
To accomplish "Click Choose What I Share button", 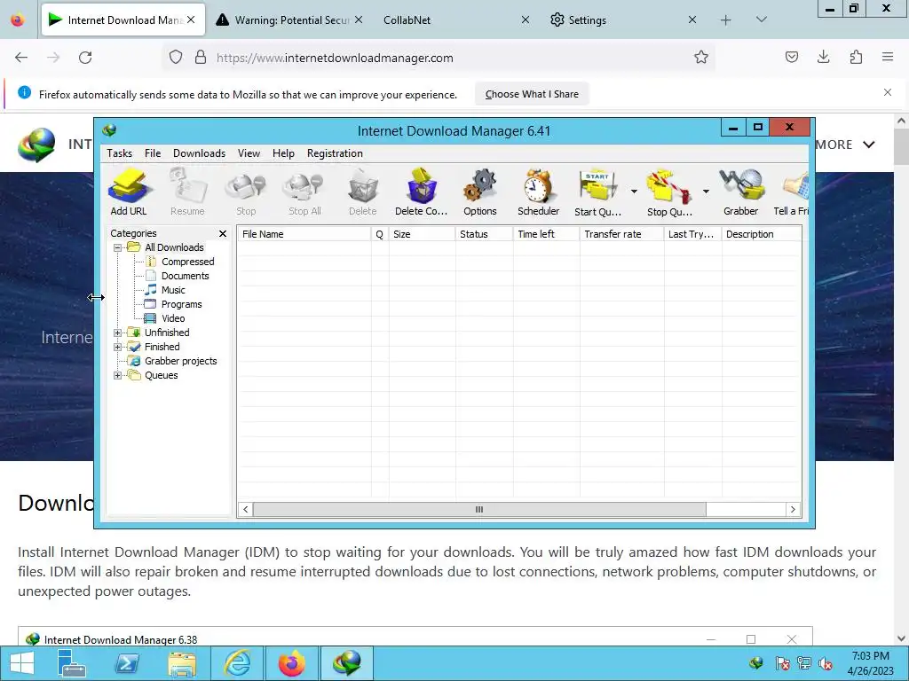I will click(x=532, y=94).
